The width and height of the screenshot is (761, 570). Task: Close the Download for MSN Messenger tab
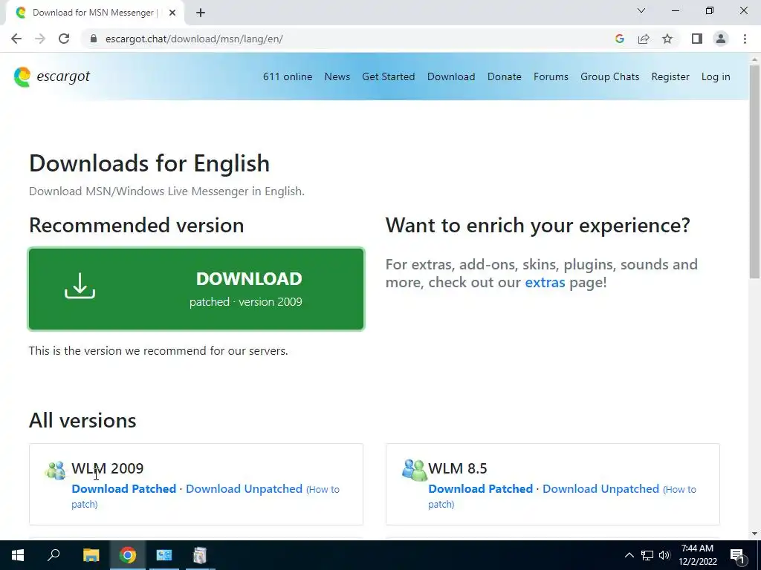(x=172, y=13)
